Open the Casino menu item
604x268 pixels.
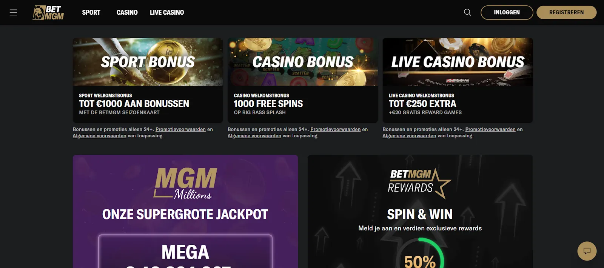click(127, 12)
